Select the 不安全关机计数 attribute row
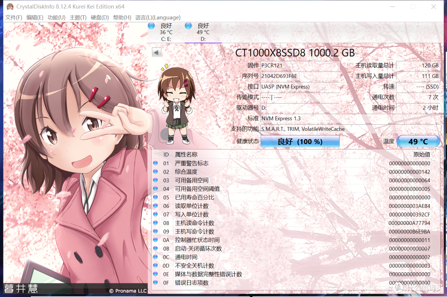447x297 pixels. (x=292, y=266)
